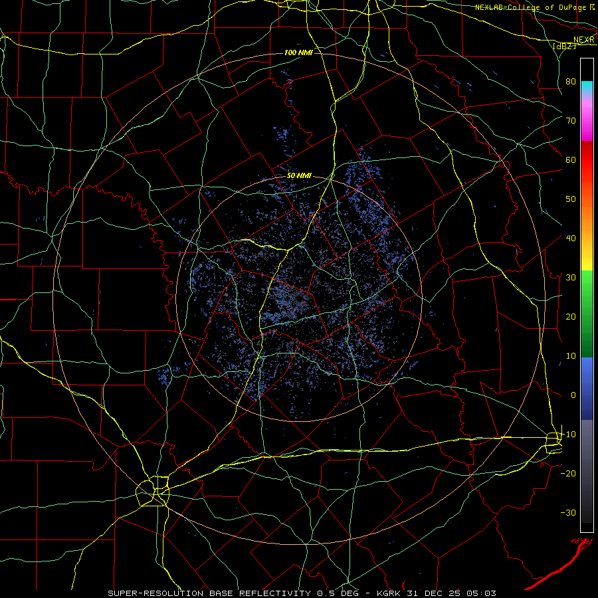Click the green band of the color bar
Image resolution: width=598 pixels, height=598 pixels.
click(587, 314)
